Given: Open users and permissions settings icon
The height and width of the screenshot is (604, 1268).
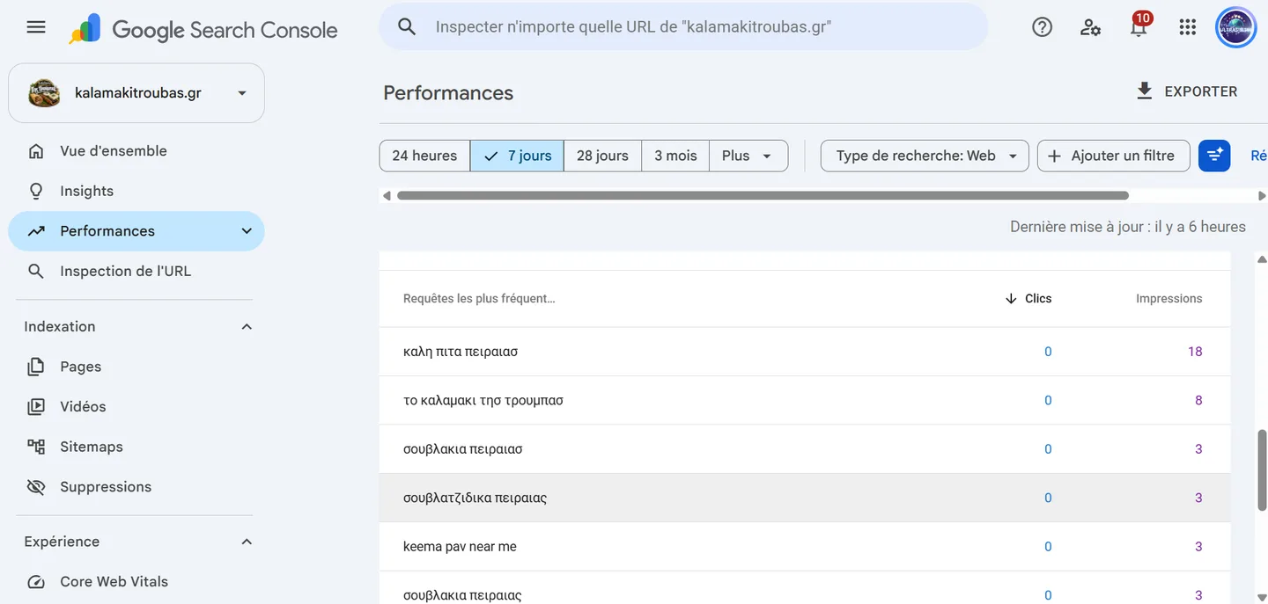Looking at the screenshot, I should (1090, 27).
